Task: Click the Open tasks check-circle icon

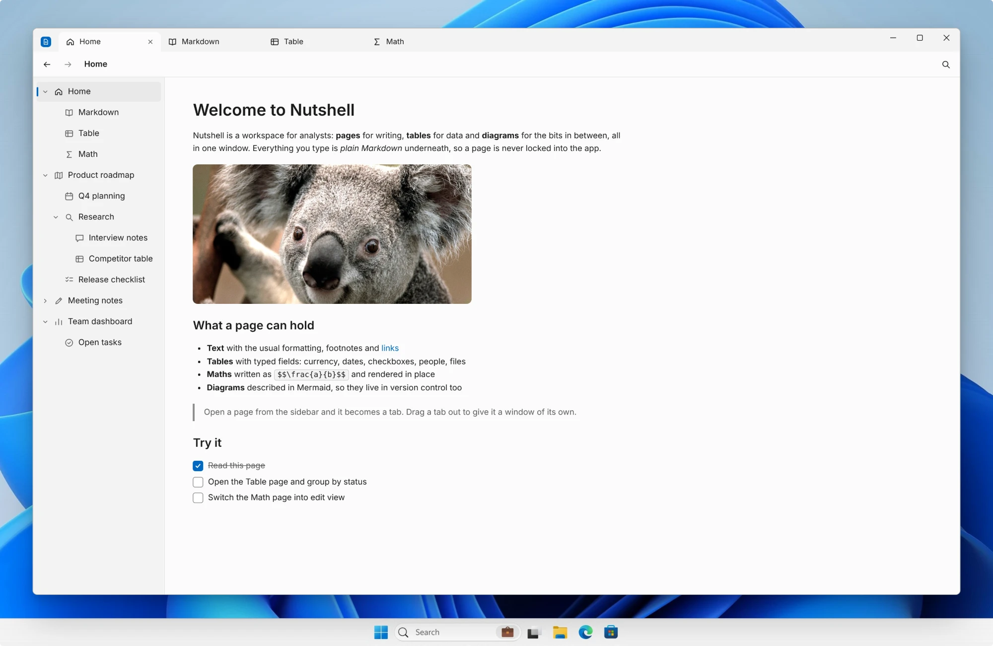Action: tap(69, 343)
